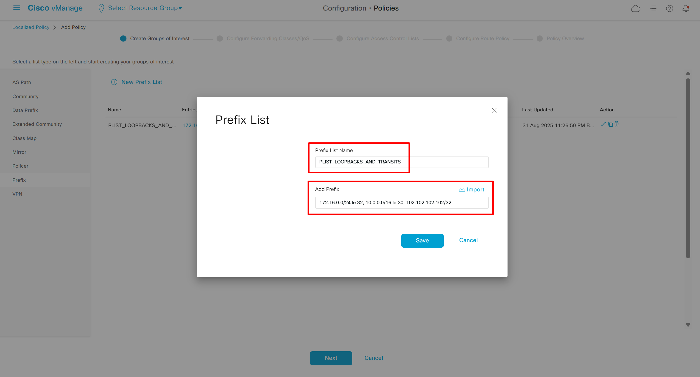Click the cloud status icon

(635, 9)
